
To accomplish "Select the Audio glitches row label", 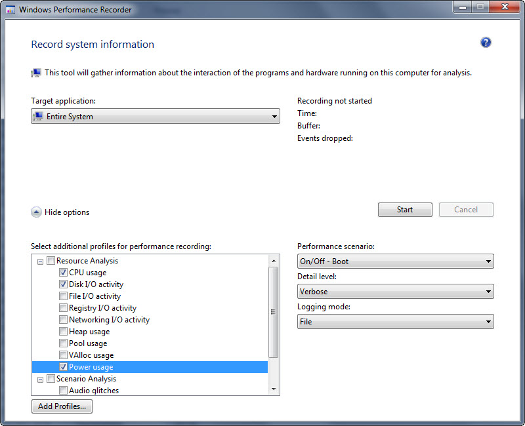I will [x=94, y=390].
